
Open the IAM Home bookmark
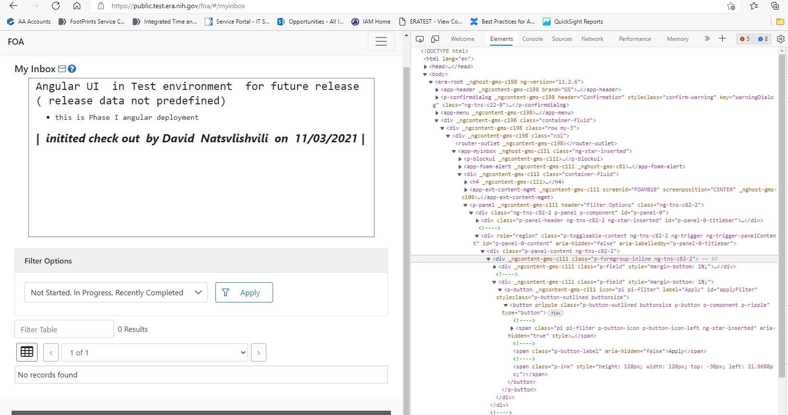(371, 22)
